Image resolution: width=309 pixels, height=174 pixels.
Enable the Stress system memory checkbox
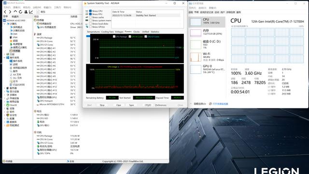click(90, 20)
